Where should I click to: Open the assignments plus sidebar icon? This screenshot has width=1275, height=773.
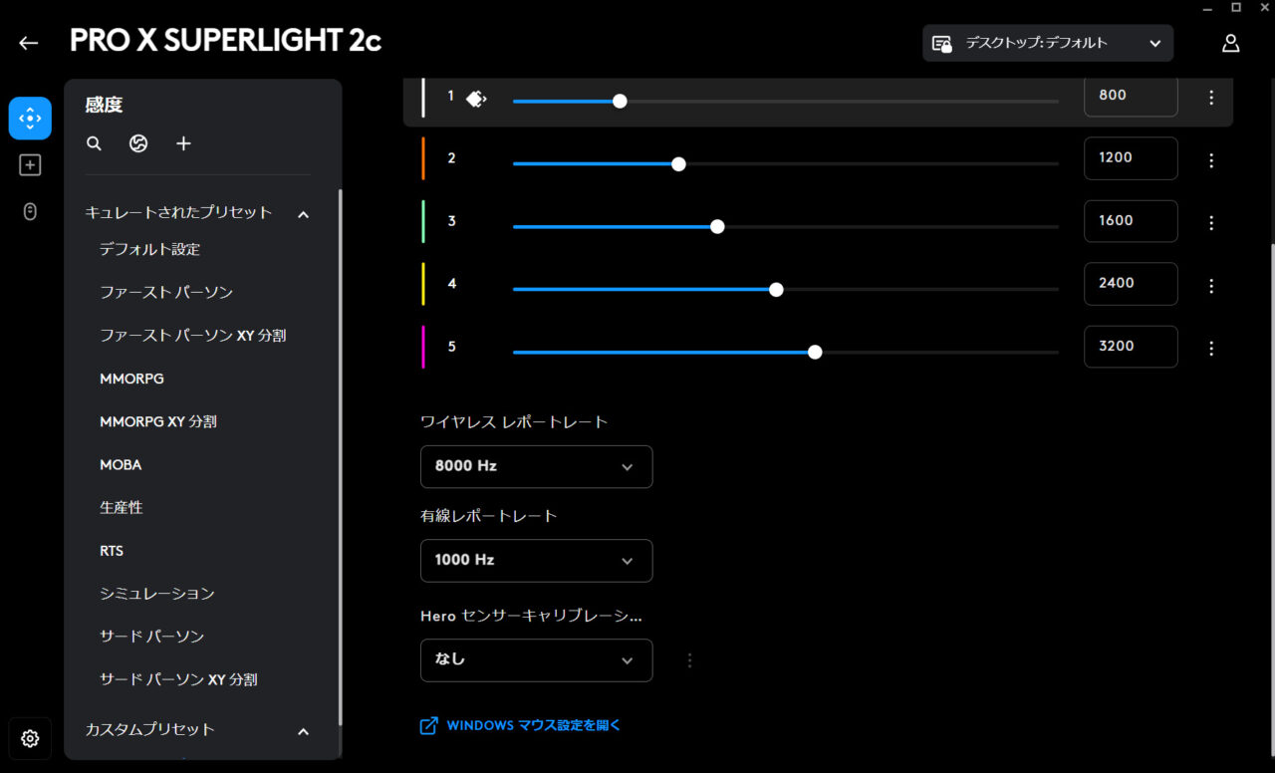coord(30,165)
